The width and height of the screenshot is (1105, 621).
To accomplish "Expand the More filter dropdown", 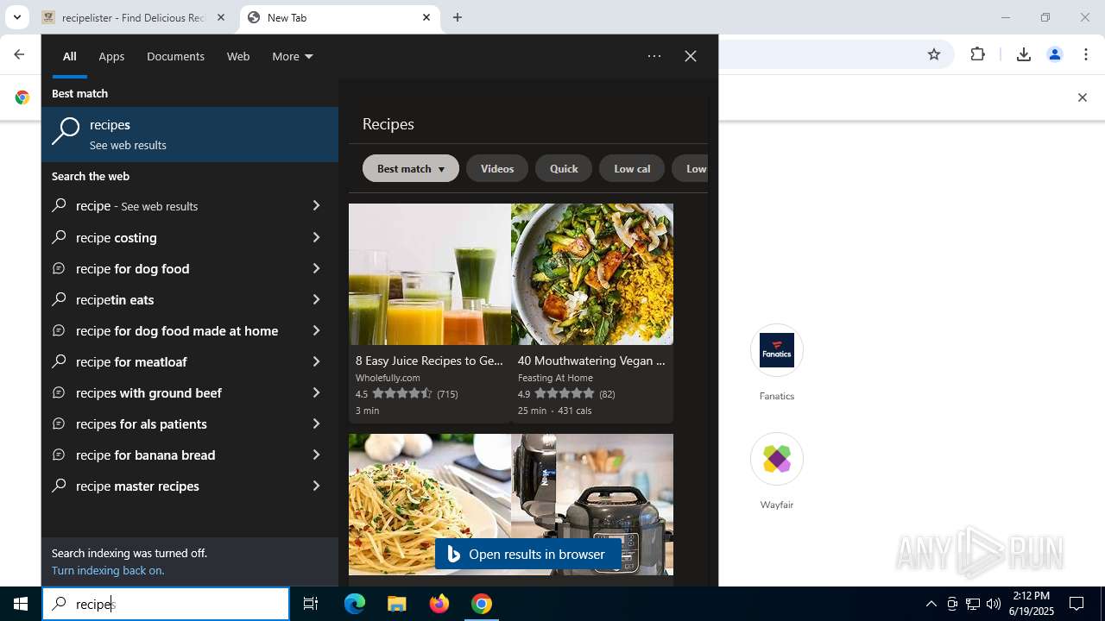I will tap(293, 56).
